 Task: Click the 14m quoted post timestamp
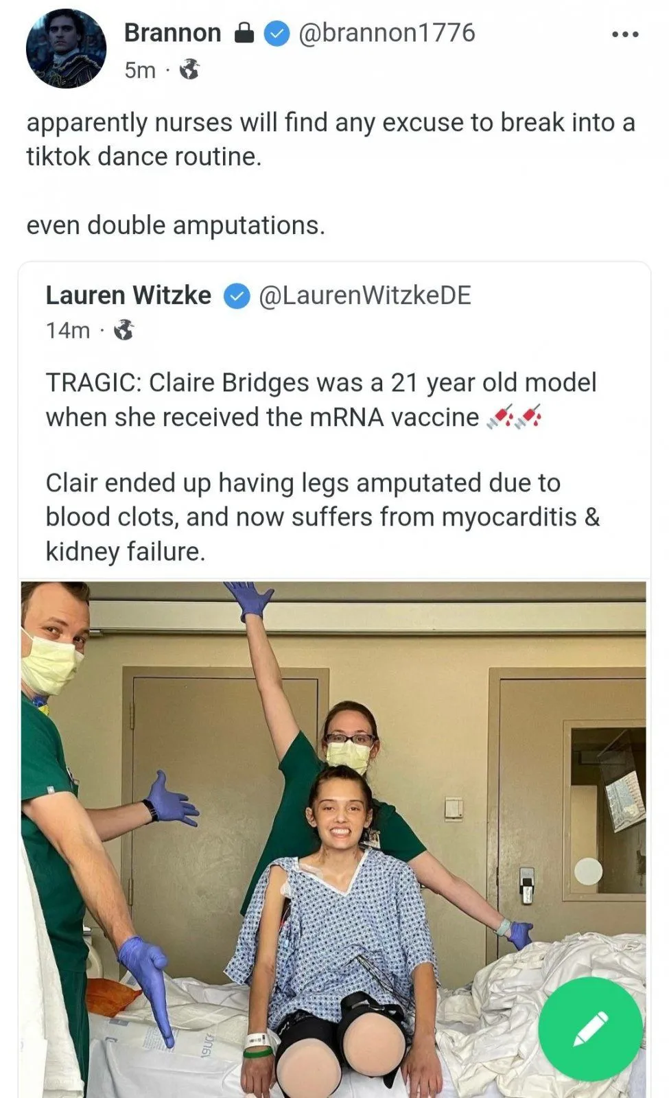point(68,331)
